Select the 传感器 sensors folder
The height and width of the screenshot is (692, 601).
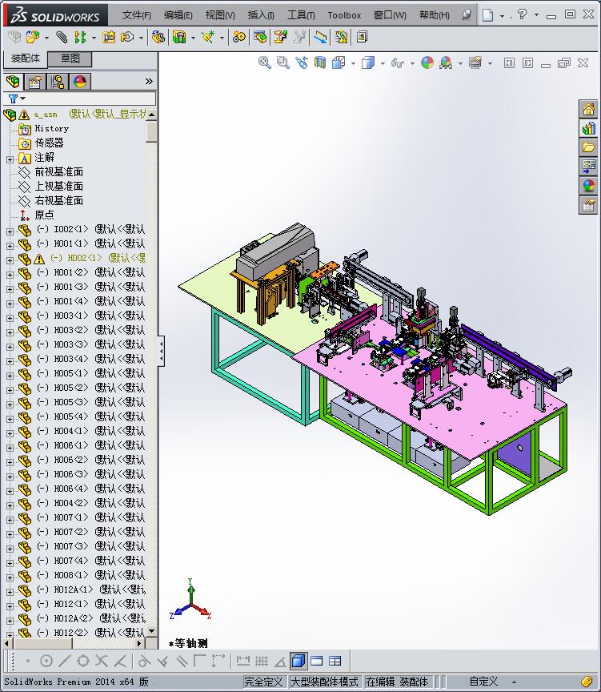coord(49,143)
